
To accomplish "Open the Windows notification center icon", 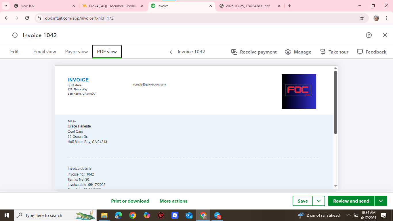I will [x=384, y=215].
